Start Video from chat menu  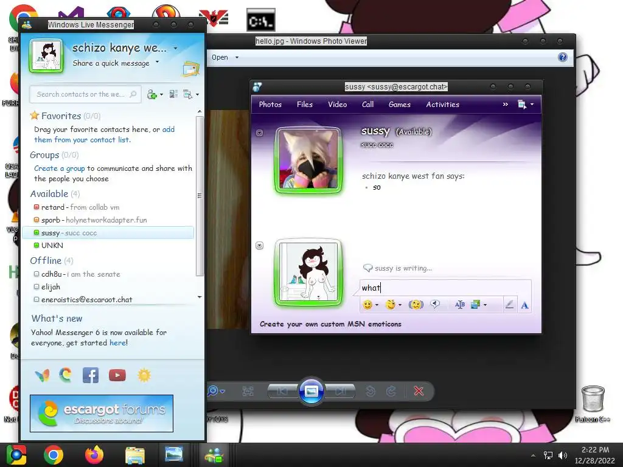[x=337, y=105]
